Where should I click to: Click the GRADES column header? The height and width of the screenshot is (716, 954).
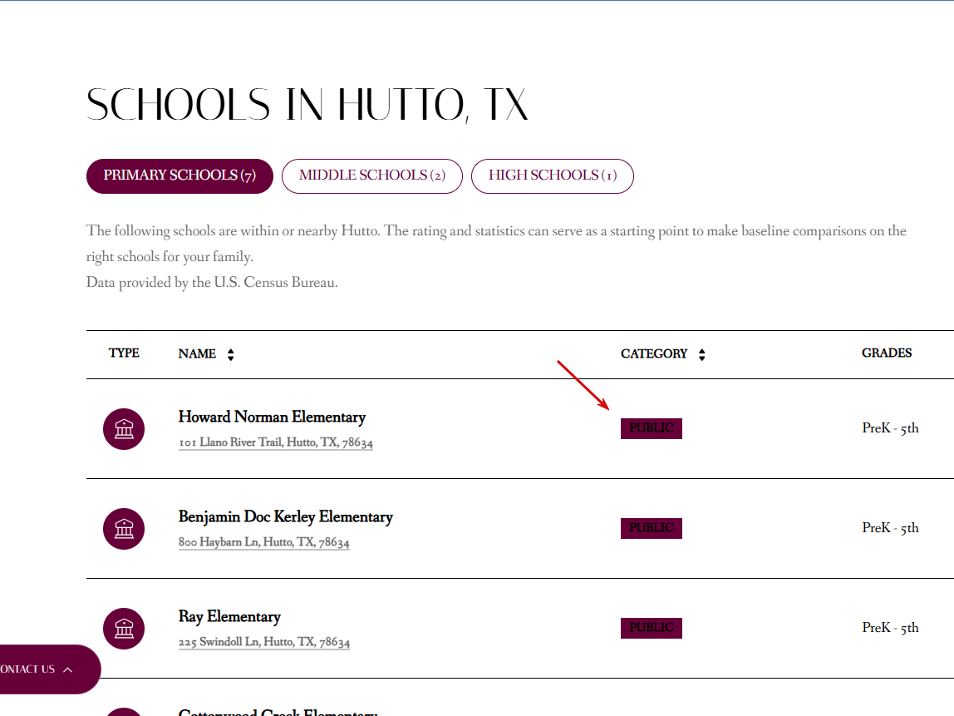tap(887, 353)
